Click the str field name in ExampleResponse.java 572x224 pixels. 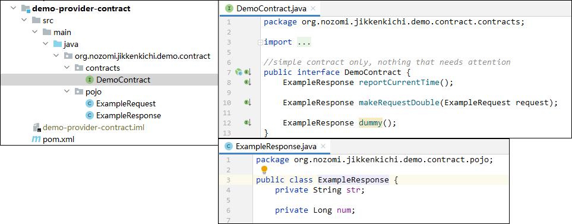pos(353,190)
